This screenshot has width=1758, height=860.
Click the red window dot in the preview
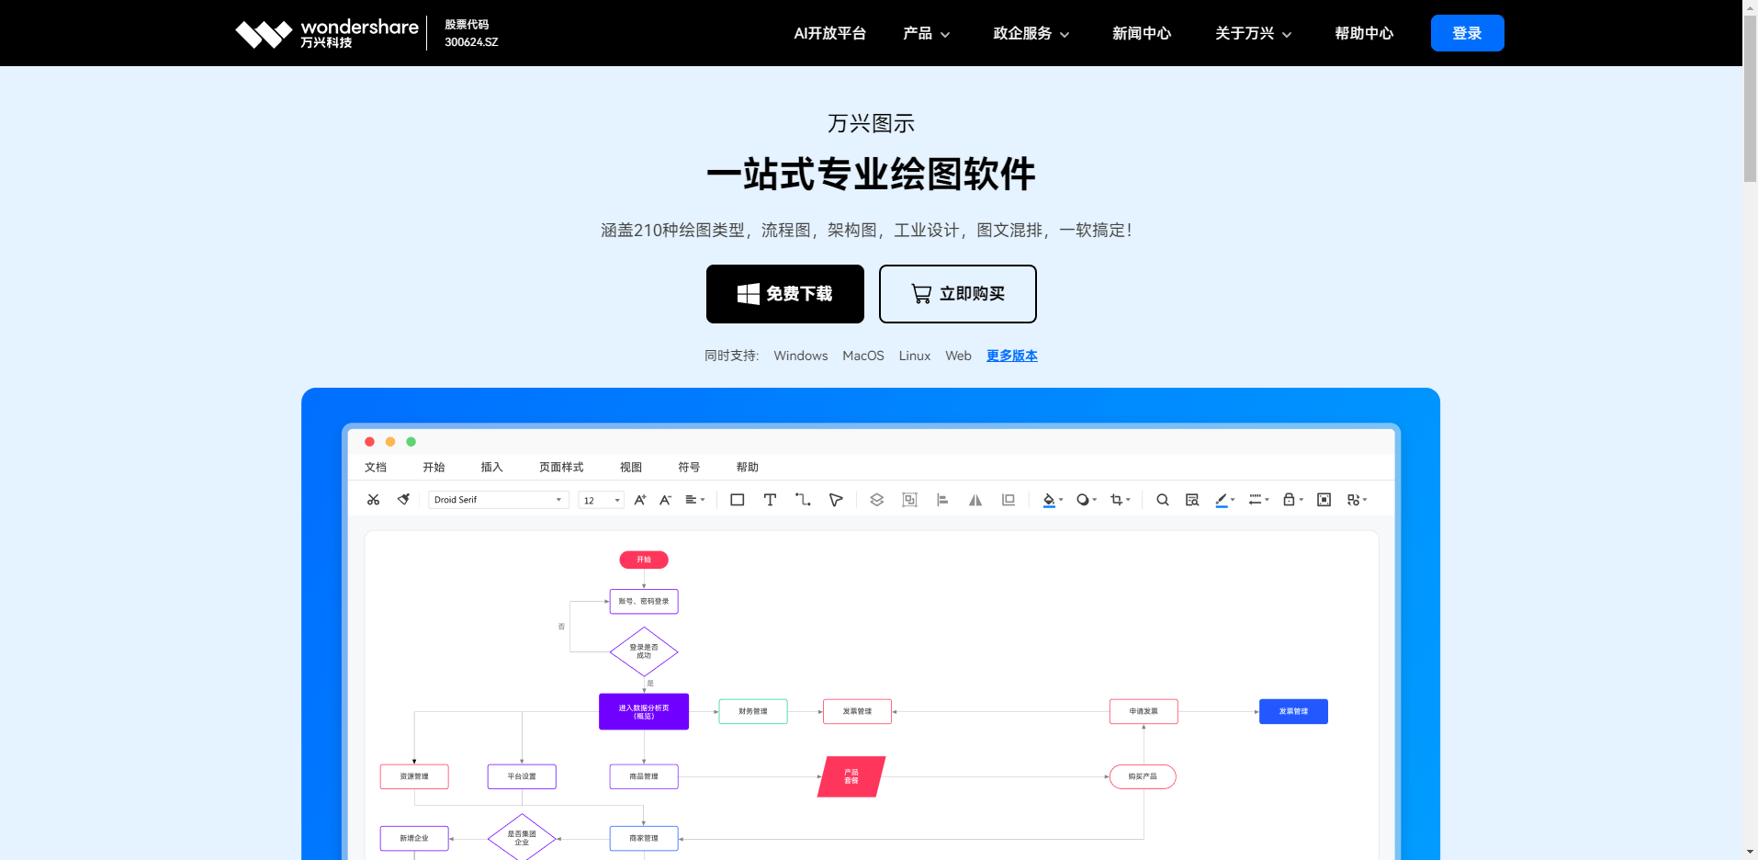[x=369, y=442]
